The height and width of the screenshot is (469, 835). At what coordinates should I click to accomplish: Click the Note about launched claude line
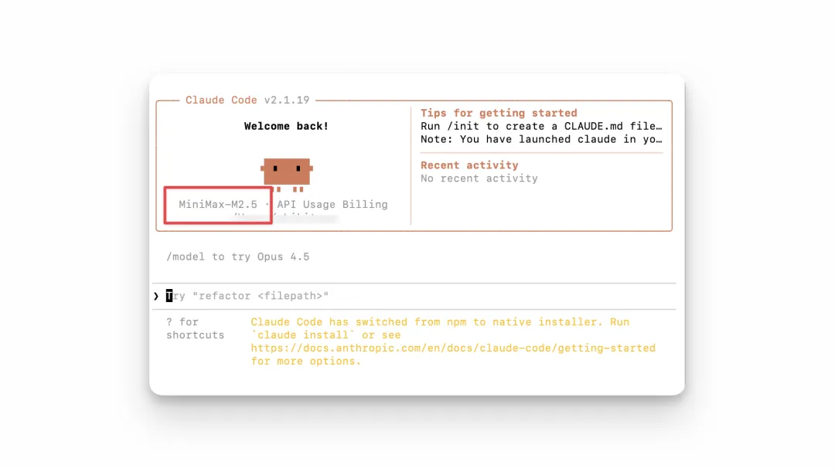coord(541,139)
